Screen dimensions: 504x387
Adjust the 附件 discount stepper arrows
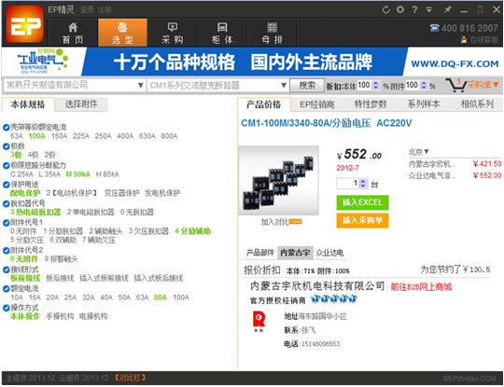[x=424, y=85]
